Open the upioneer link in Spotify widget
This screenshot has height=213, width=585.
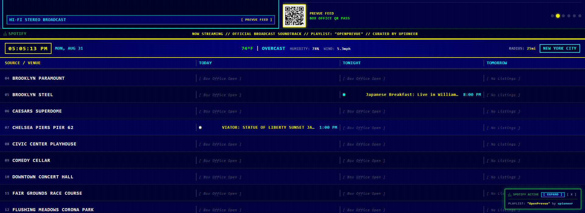pyautogui.click(x=565, y=204)
